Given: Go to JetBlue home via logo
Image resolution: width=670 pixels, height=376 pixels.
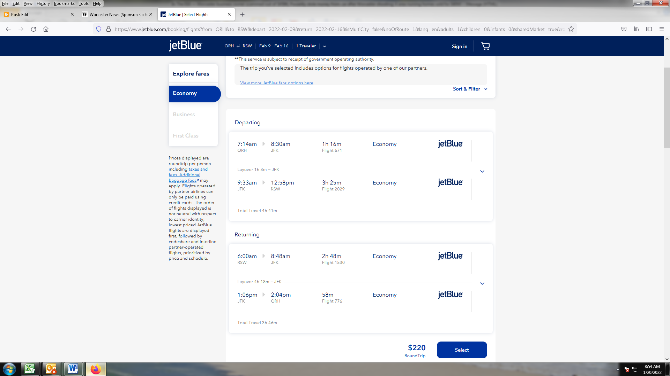Looking at the screenshot, I should pos(185,46).
